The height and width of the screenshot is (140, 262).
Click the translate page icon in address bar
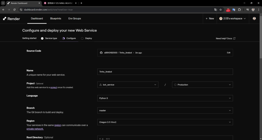click(215, 10)
